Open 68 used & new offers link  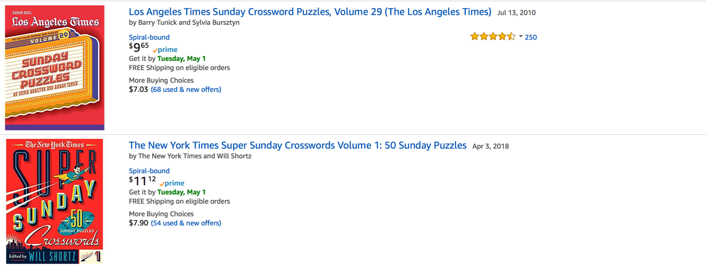(x=186, y=90)
